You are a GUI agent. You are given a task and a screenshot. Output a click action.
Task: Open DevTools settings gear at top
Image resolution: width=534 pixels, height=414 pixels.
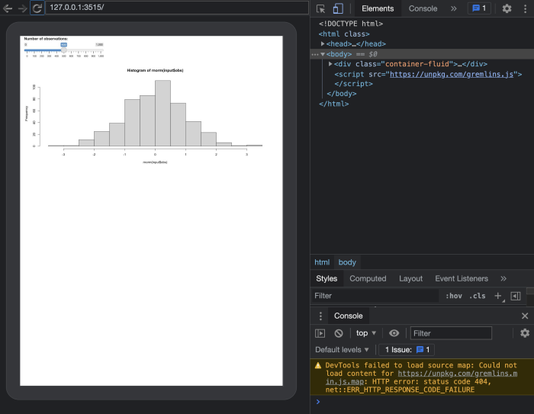507,8
